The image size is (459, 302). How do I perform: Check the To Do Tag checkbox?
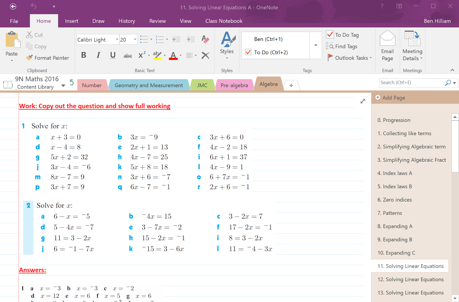[330, 35]
